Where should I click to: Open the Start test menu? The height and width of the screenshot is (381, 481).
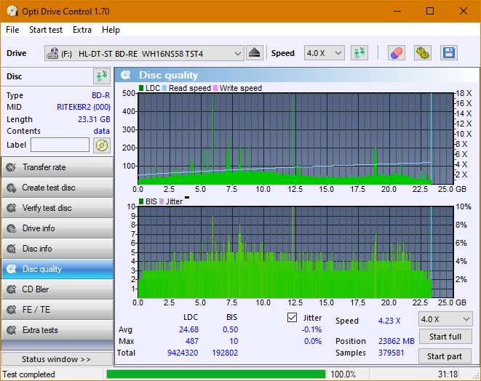click(x=46, y=30)
